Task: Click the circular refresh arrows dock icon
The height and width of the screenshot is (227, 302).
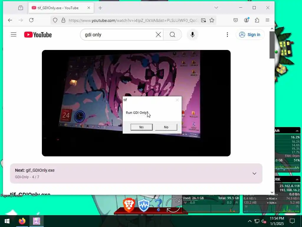Action: 173,205
